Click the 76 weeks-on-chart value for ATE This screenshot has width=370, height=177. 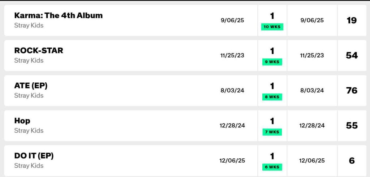[352, 90]
